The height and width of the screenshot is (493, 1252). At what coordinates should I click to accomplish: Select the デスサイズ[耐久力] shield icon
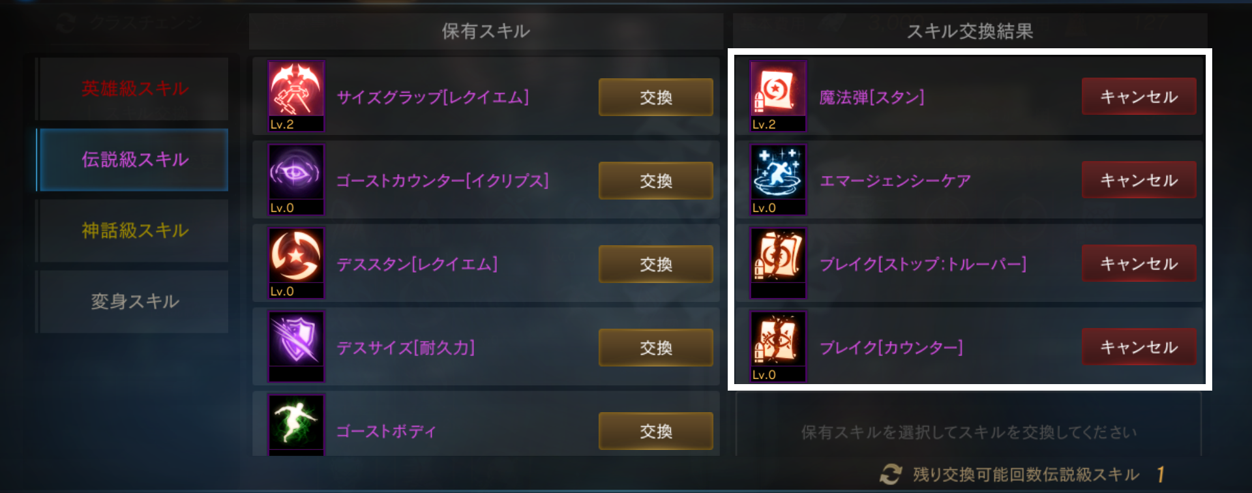coord(296,347)
